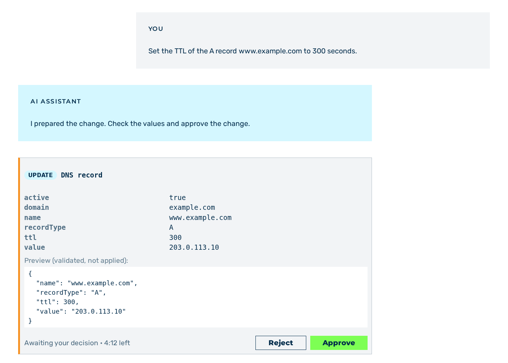Click the 'Awaiting your decision' timer text
Screen dimensions: 508x363
point(77,343)
